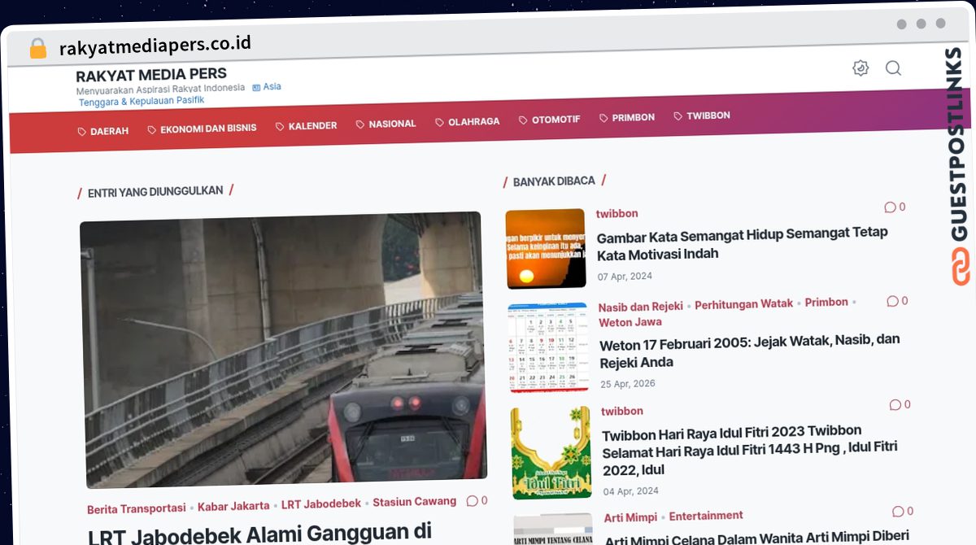Select twibbon tag above Gambar Kata article

click(x=617, y=213)
